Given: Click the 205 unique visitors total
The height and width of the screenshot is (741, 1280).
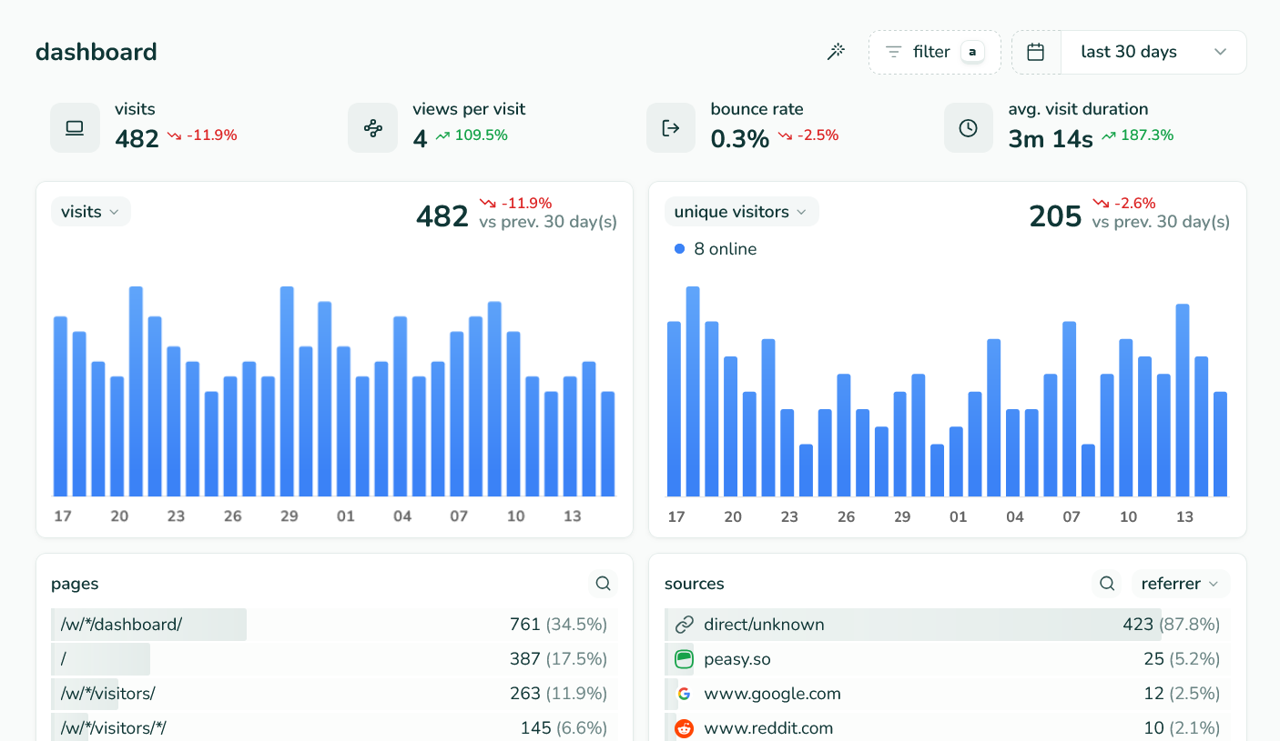Looking at the screenshot, I should 1055,216.
